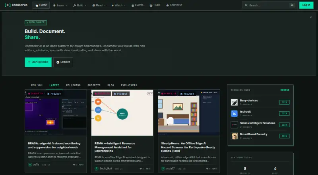This screenshot has width=318, height=175.
Task: Open SteadyHome Offline Edge AI title
Action: point(188,147)
